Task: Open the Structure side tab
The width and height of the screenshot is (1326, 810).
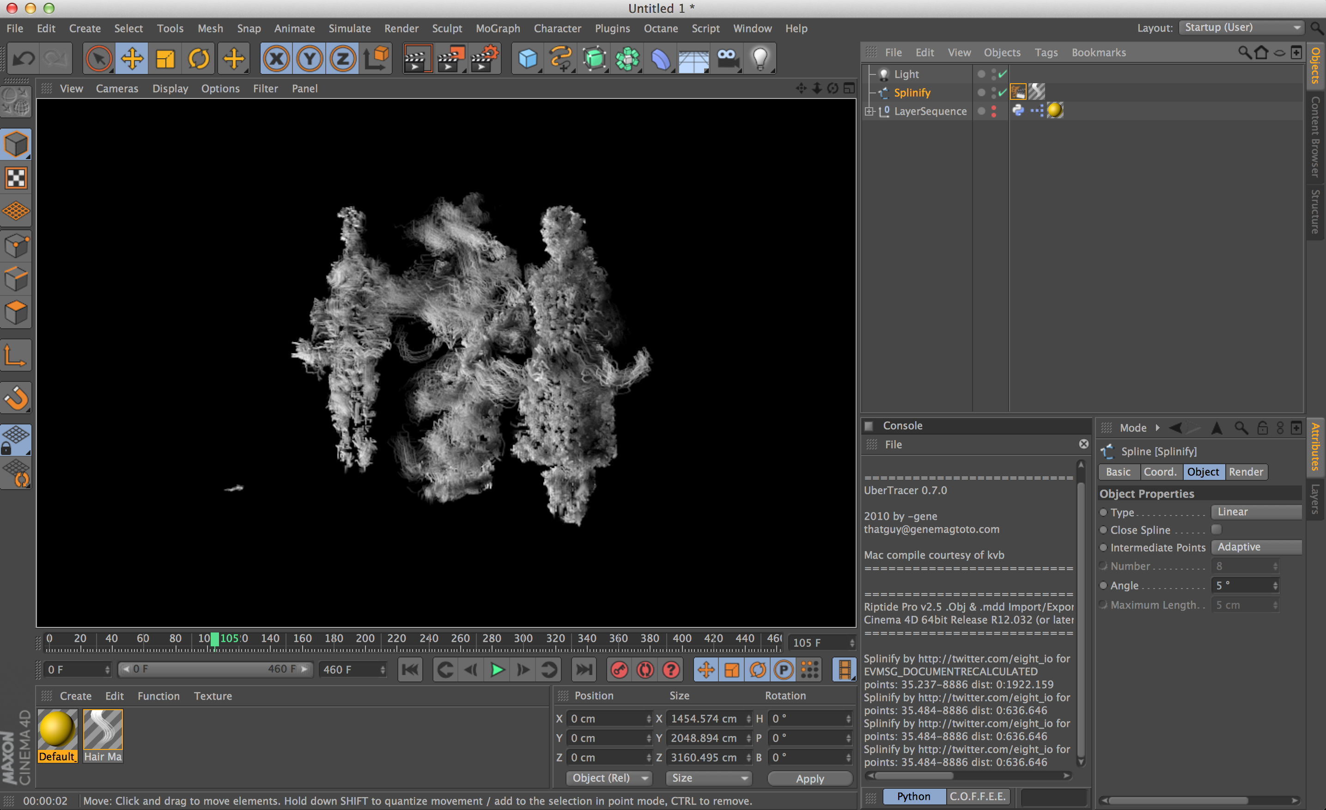Action: click(x=1316, y=212)
